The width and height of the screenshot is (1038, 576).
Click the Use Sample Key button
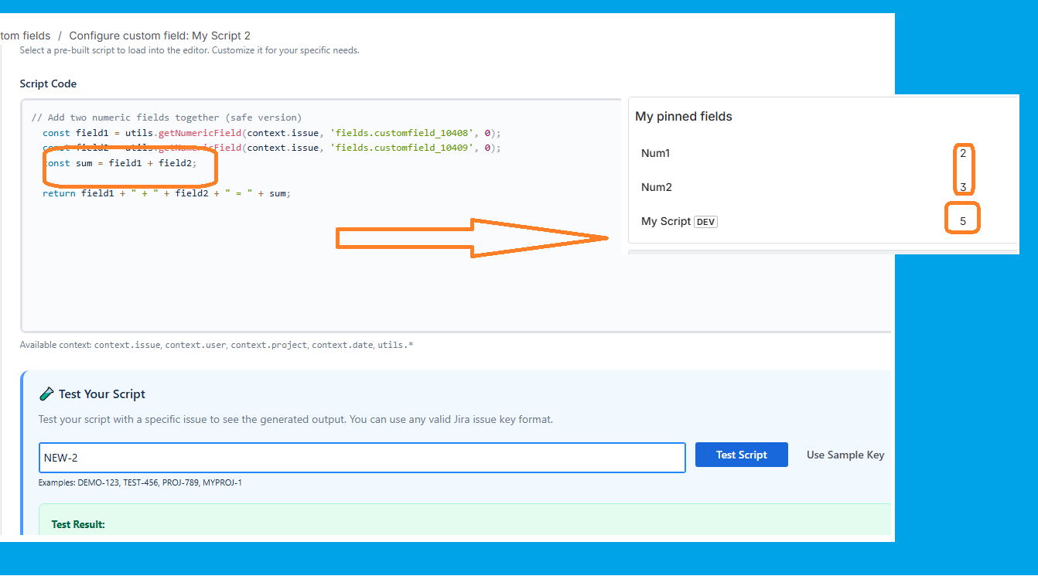tap(845, 455)
